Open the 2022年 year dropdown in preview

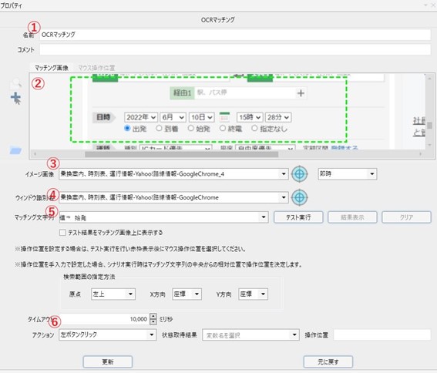(141, 117)
